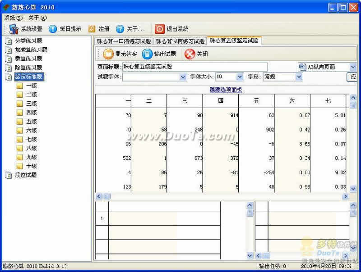Click the 应 apply button at right edge
The width and height of the screenshot is (361, 272).
point(352,77)
